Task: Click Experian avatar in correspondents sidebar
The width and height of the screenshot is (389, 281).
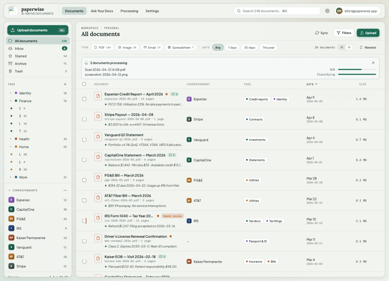Action: [11, 200]
